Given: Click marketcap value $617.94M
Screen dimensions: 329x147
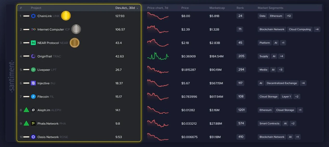Looking at the screenshot, I should [216, 97].
